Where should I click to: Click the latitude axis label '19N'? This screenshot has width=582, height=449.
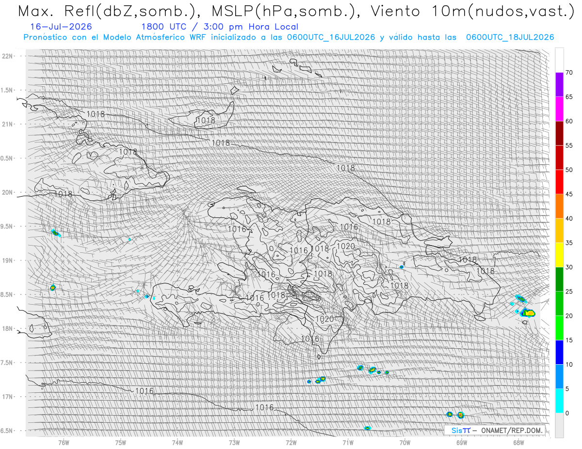8,260
